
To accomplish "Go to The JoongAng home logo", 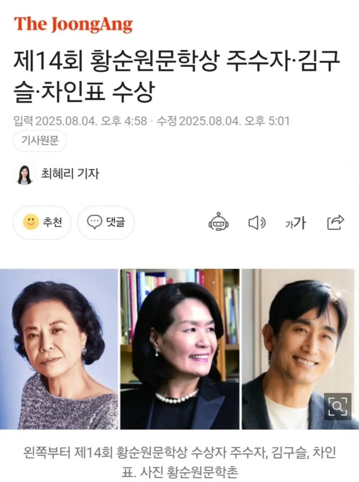I will [73, 24].
